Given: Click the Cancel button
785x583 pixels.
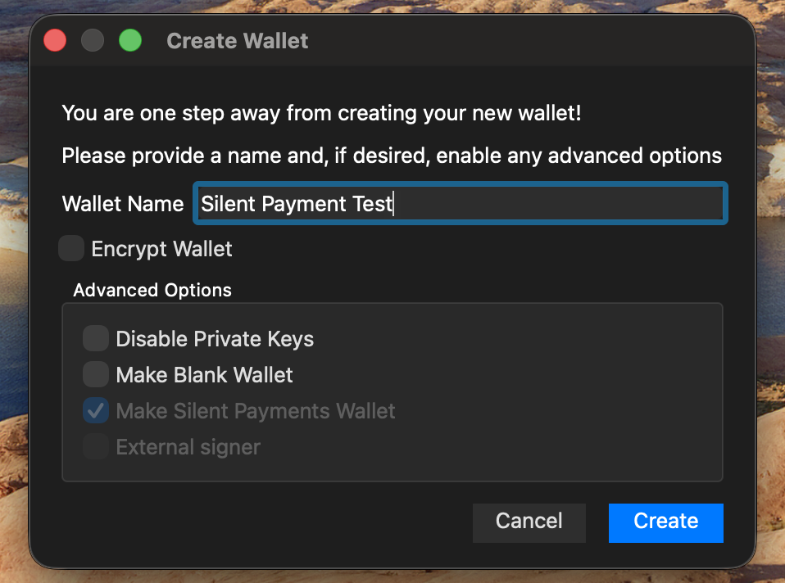Looking at the screenshot, I should tap(529, 522).
